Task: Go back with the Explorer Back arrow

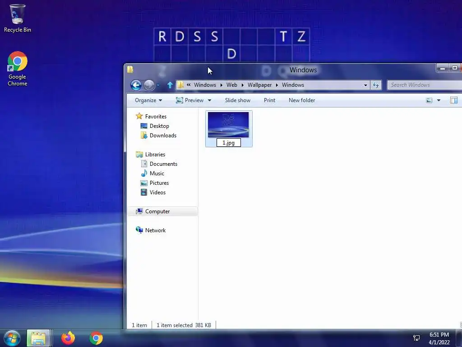Action: coord(136,85)
